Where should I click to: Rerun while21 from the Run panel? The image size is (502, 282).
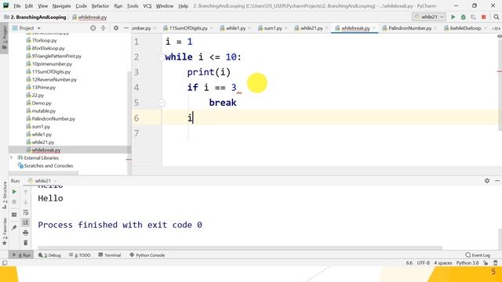(14, 191)
